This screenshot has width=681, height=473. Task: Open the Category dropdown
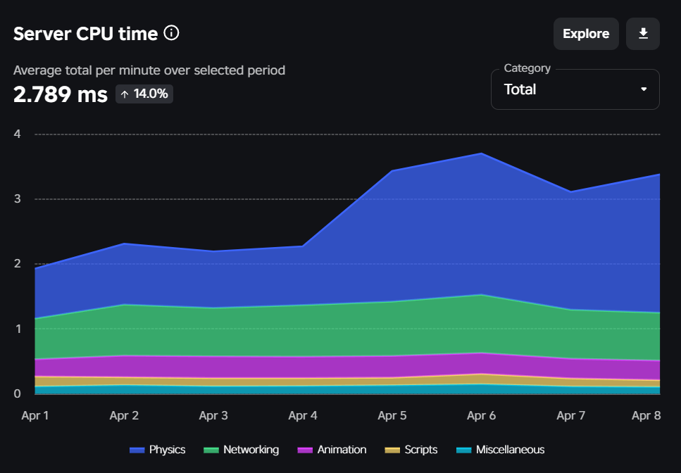click(x=574, y=89)
